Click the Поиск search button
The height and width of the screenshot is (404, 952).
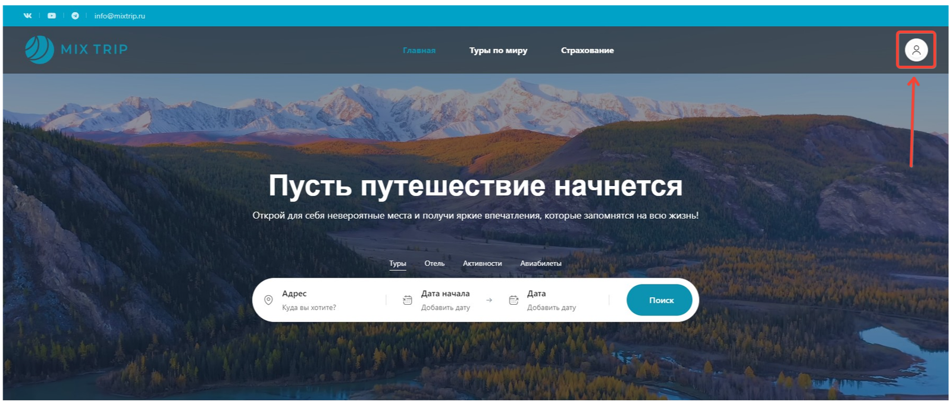[x=659, y=300]
